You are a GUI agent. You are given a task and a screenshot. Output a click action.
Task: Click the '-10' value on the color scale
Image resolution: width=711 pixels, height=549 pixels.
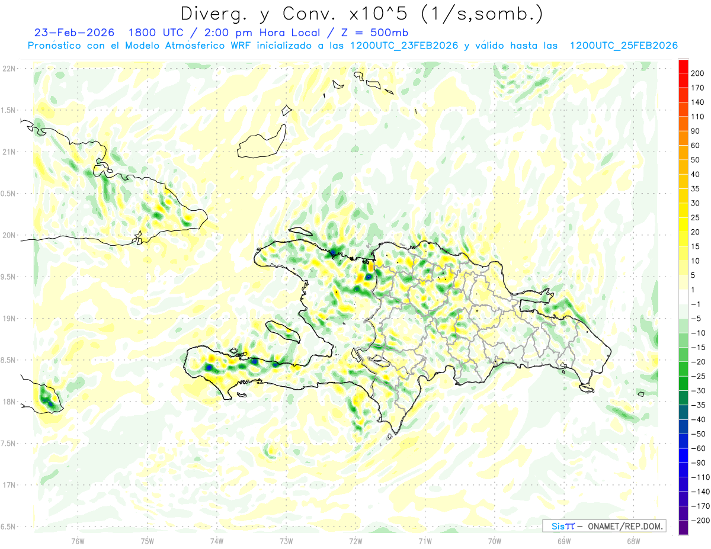point(698,333)
